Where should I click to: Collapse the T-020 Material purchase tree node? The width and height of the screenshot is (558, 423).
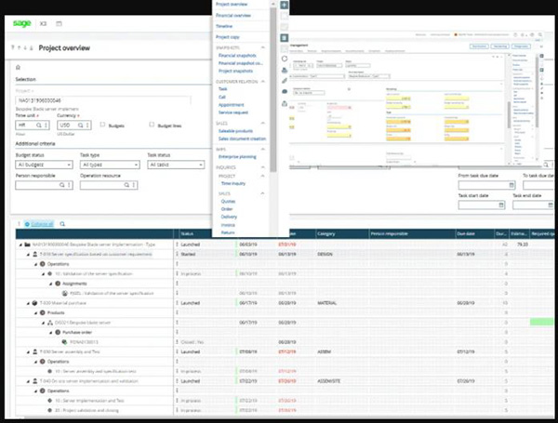point(28,303)
